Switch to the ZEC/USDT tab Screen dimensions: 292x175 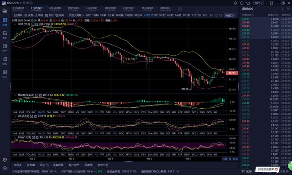[x=147, y=9]
